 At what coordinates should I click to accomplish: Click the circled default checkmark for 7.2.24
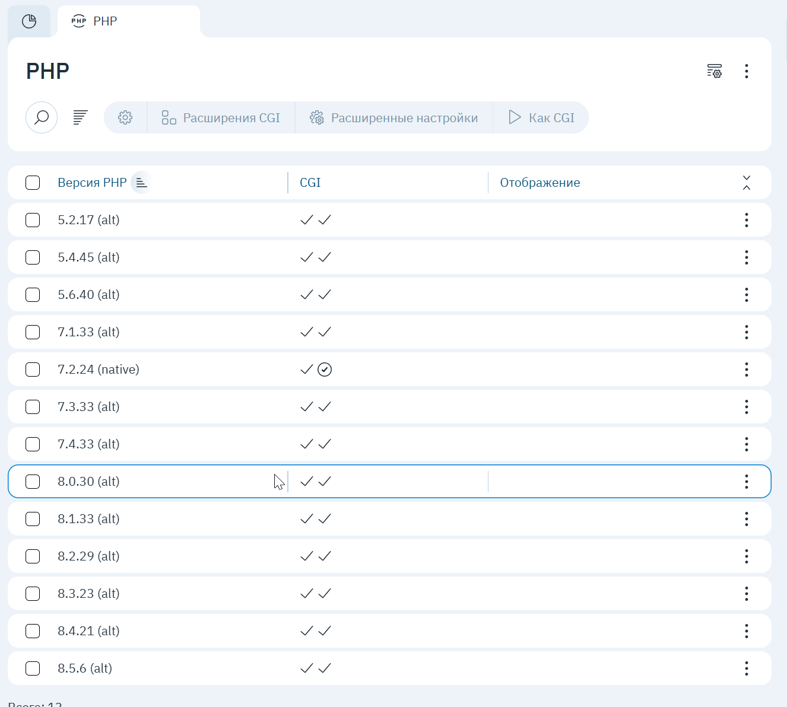pyautogui.click(x=325, y=370)
